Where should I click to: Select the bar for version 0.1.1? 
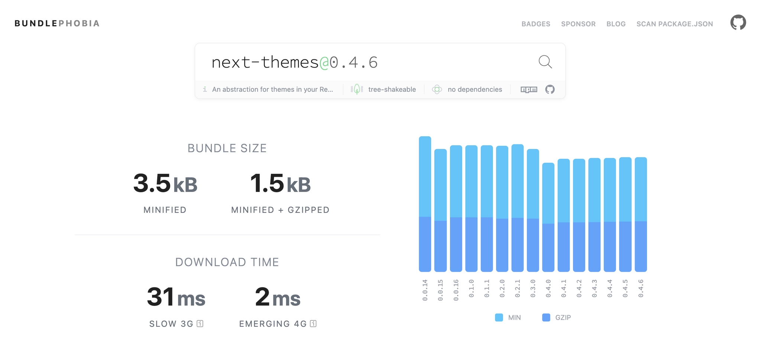tap(487, 208)
